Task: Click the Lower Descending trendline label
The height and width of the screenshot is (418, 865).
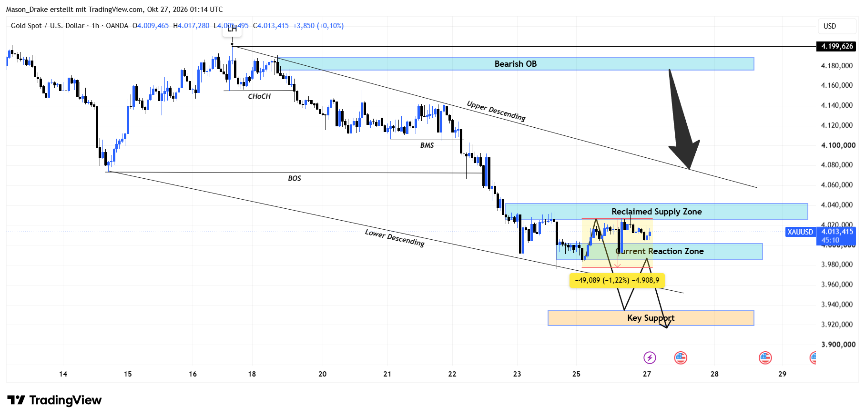Action: pyautogui.click(x=395, y=238)
